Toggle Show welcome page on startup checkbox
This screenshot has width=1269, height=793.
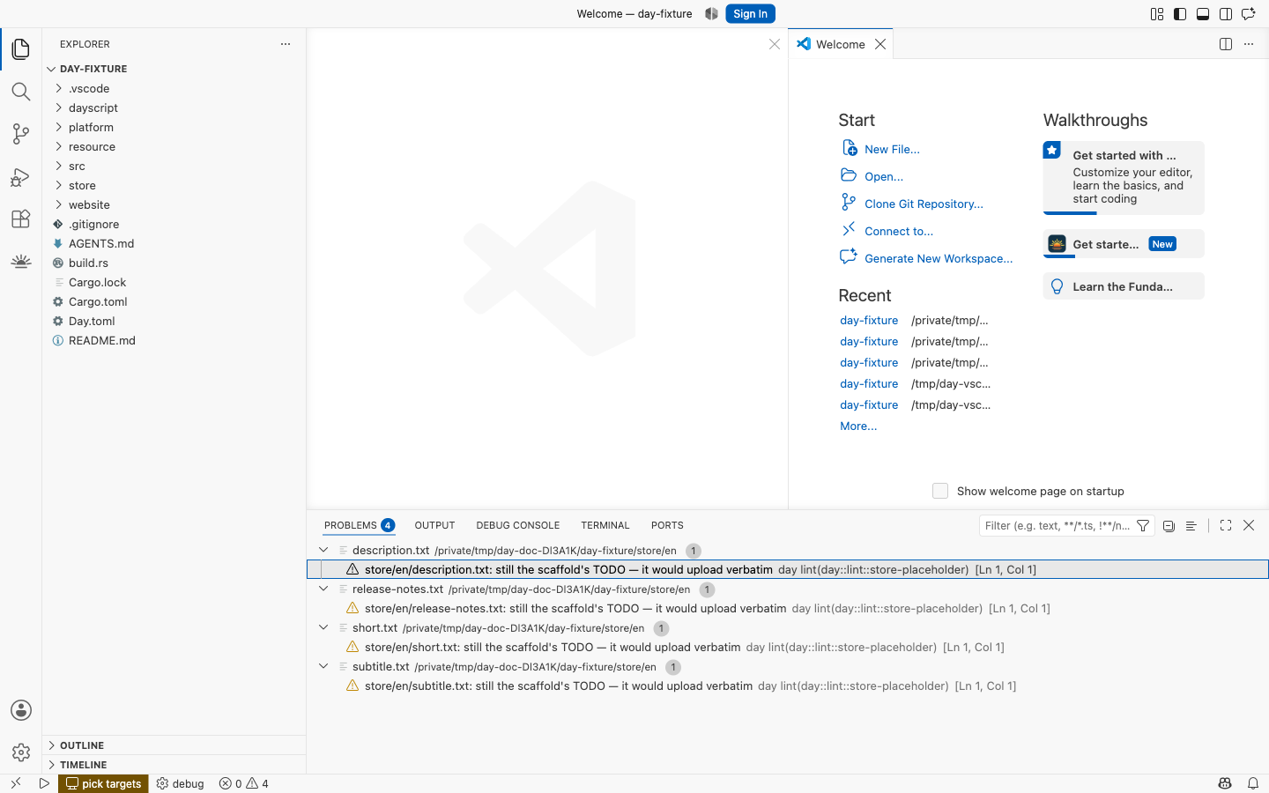940,491
